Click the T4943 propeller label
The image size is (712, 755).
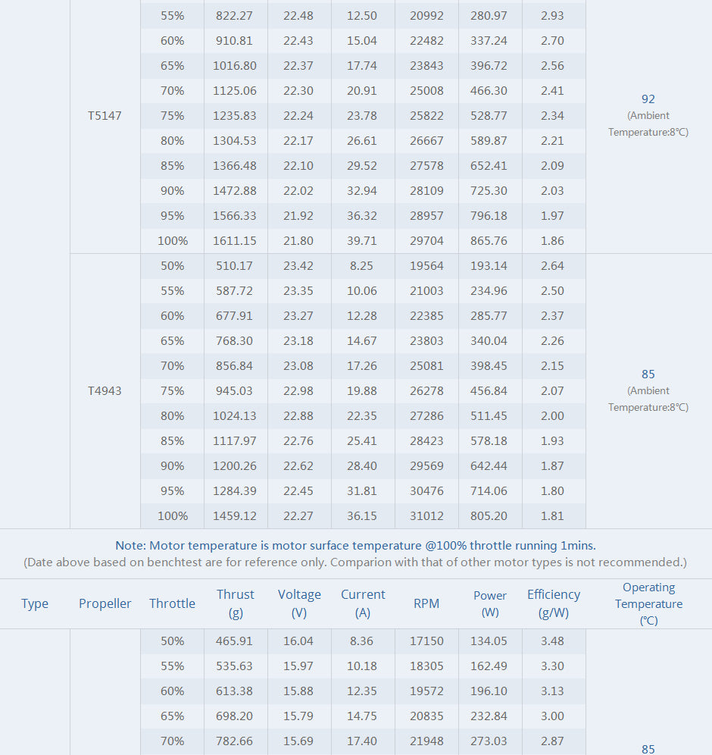105,391
